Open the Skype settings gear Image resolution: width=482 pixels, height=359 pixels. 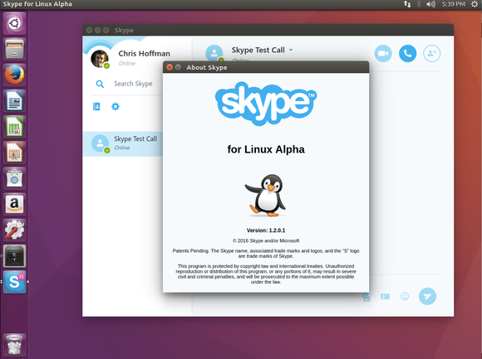click(116, 106)
